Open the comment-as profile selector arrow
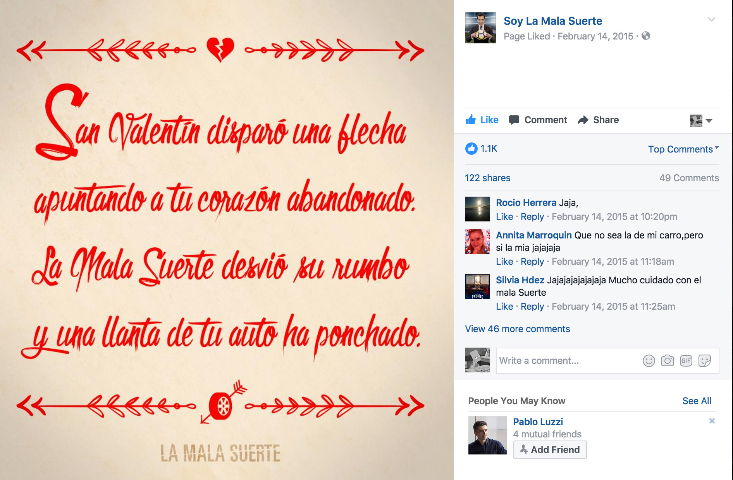The image size is (733, 480). pos(709,121)
